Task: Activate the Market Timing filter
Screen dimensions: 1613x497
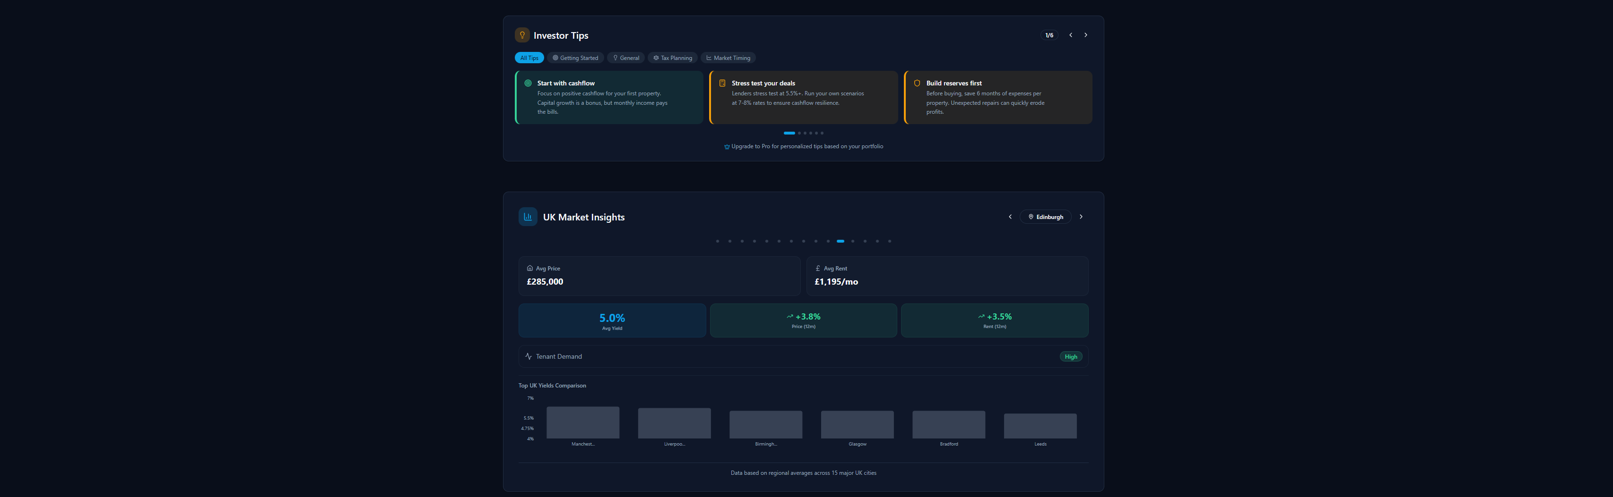Action: click(x=728, y=57)
